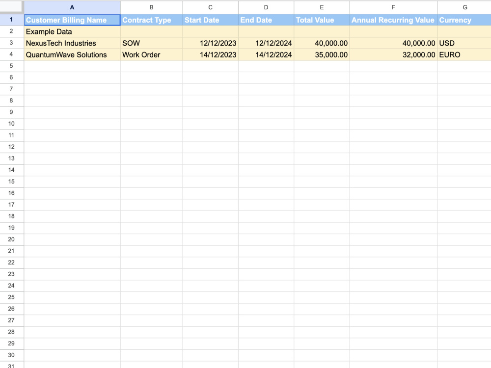Select the End Date column header D
491x368 pixels.
coord(266,7)
